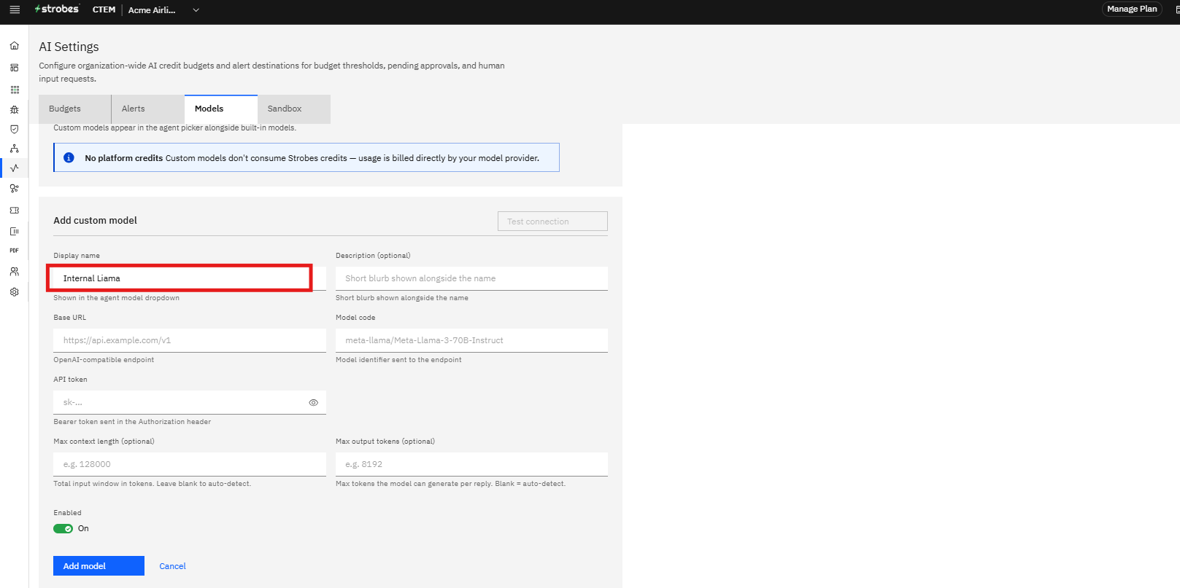Go to the Home sidebar icon
The height and width of the screenshot is (588, 1180).
[14, 46]
